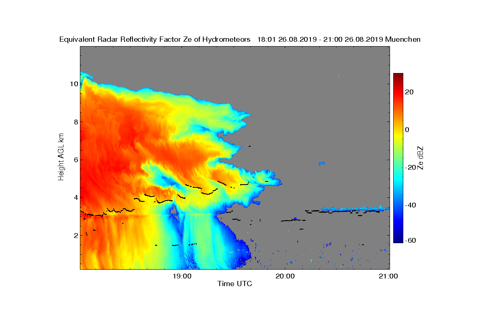
Task: Click the height axis tick label '10'
Action: [74, 84]
